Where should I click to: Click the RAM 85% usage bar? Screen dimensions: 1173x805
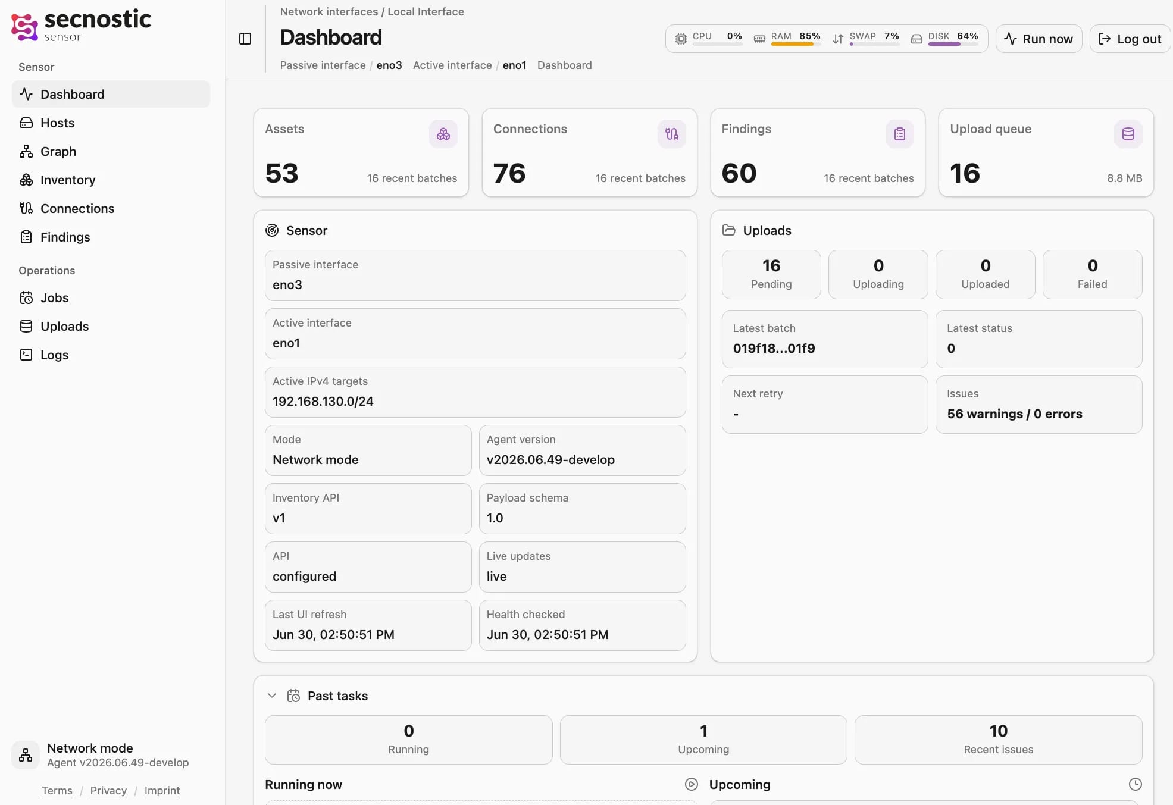pos(796,44)
